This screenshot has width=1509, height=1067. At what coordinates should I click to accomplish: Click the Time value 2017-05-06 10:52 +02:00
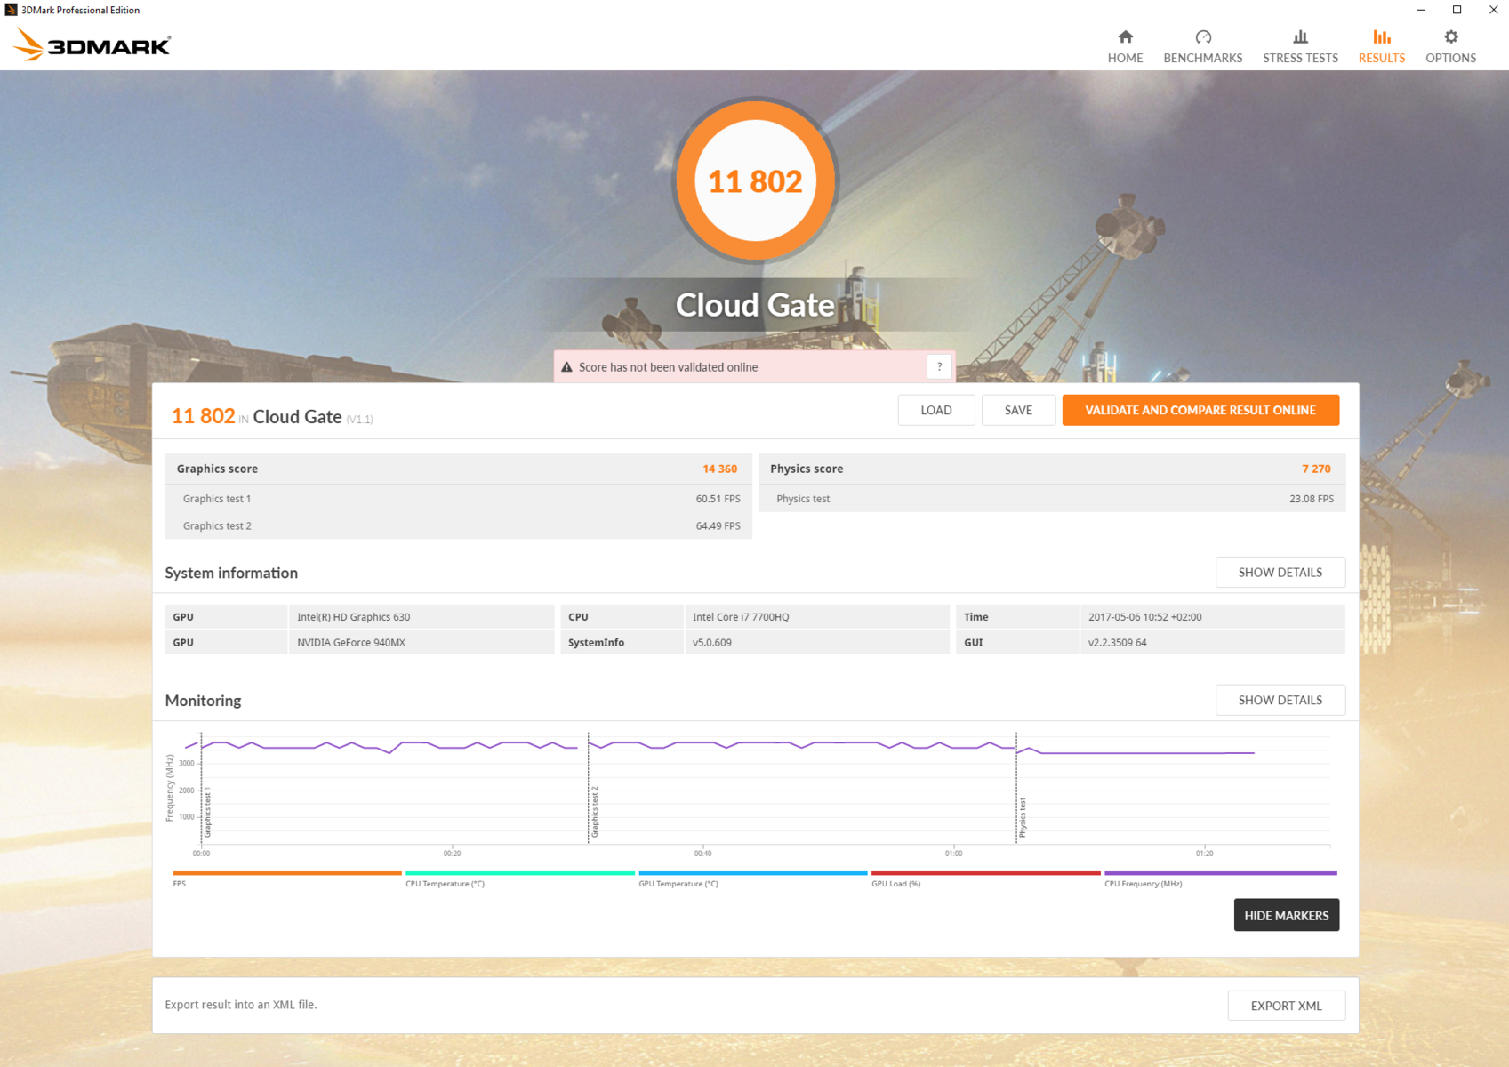click(x=1145, y=617)
